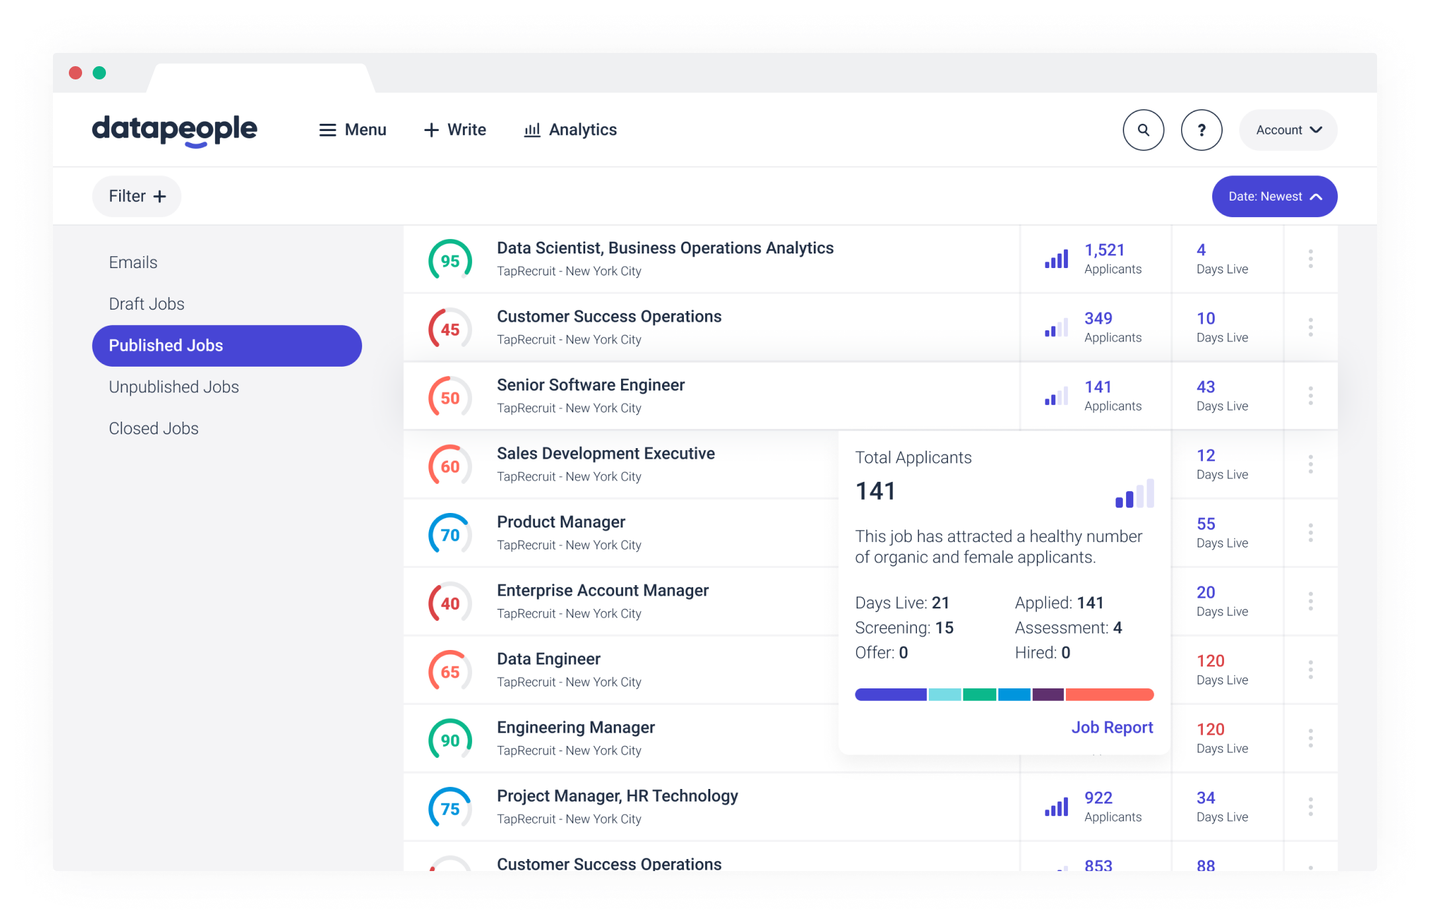This screenshot has width=1430, height=924.
Task: Click Job Report link in popup
Action: [x=1112, y=726]
